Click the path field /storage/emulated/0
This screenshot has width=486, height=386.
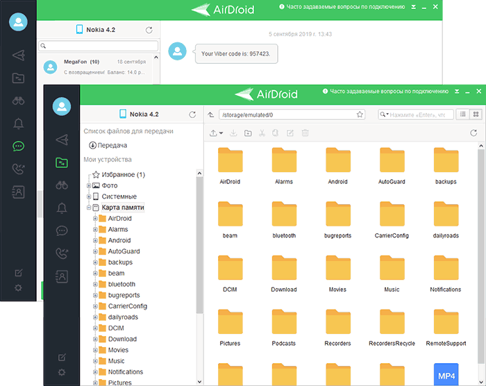click(x=292, y=115)
